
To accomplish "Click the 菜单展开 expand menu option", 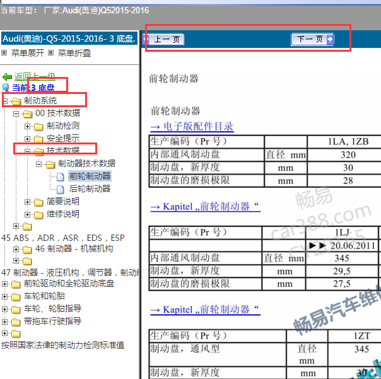I will click(28, 53).
